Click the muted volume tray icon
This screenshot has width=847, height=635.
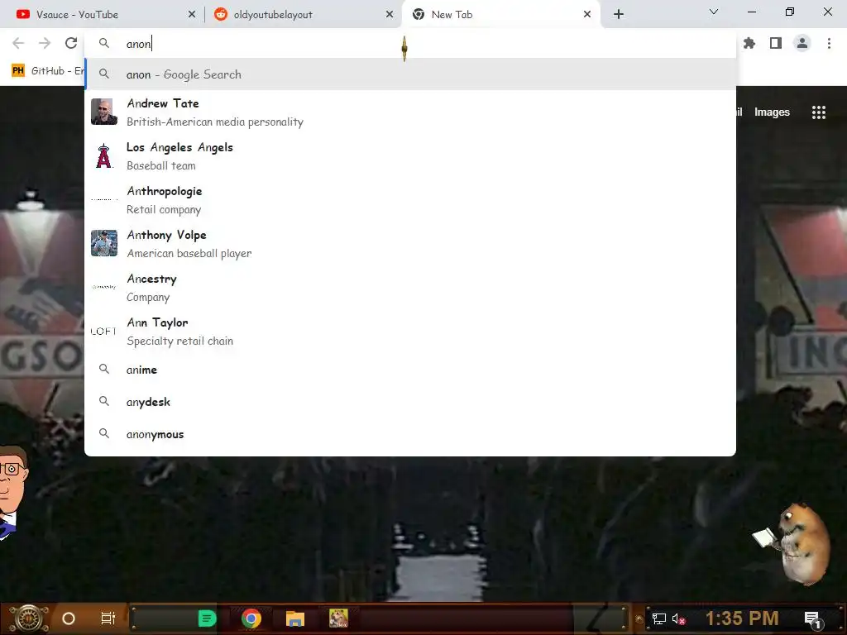click(x=678, y=618)
